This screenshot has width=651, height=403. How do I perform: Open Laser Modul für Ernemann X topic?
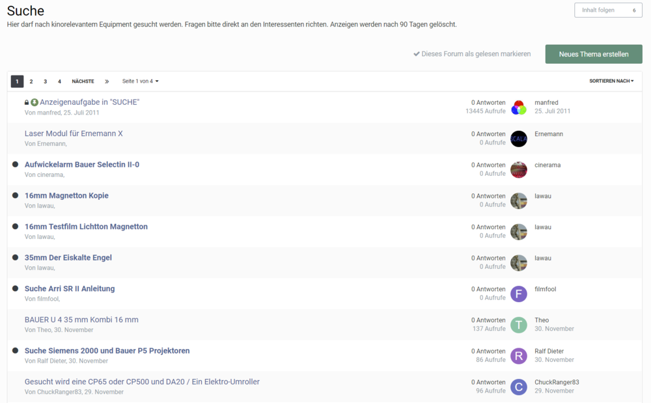coord(74,133)
